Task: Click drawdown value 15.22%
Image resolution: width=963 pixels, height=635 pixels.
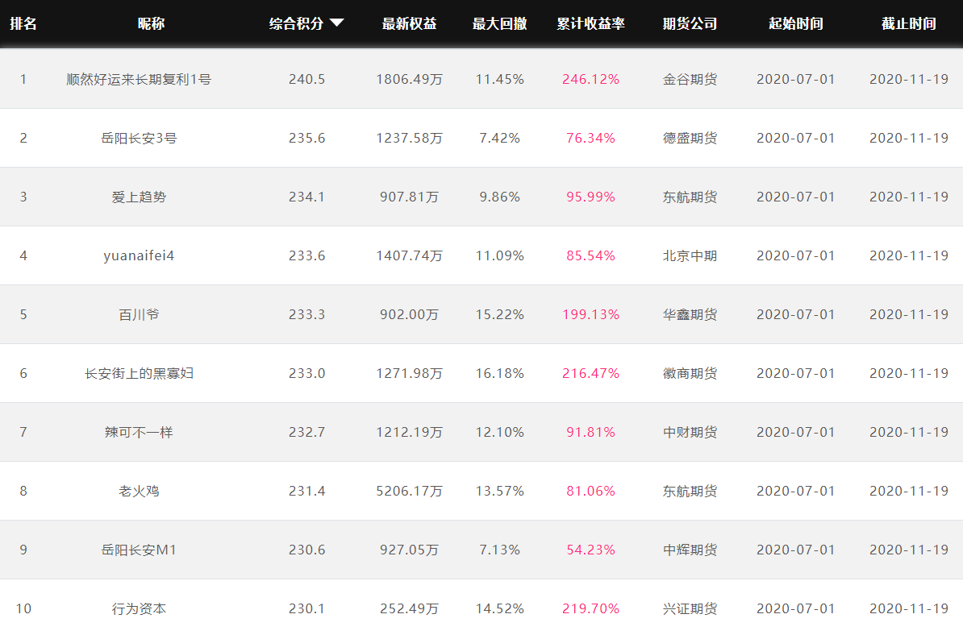Action: pos(500,315)
